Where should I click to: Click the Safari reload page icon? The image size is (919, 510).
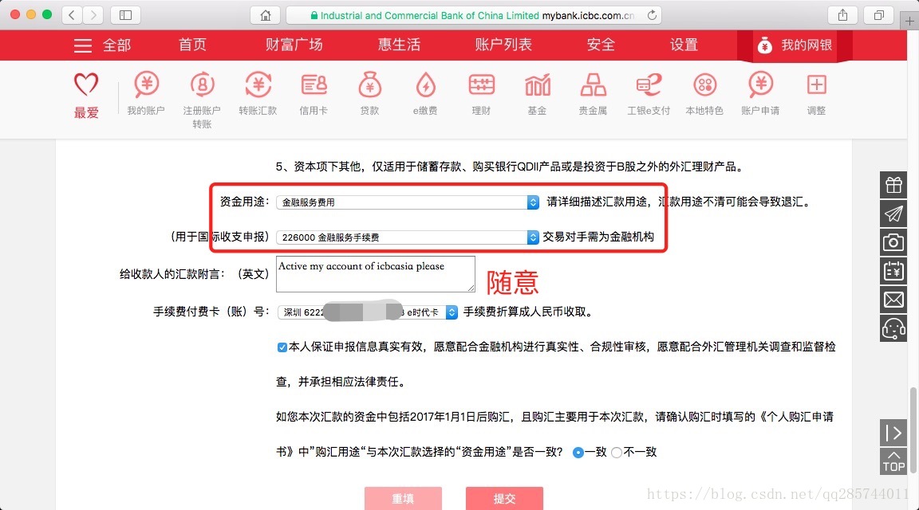coord(652,15)
